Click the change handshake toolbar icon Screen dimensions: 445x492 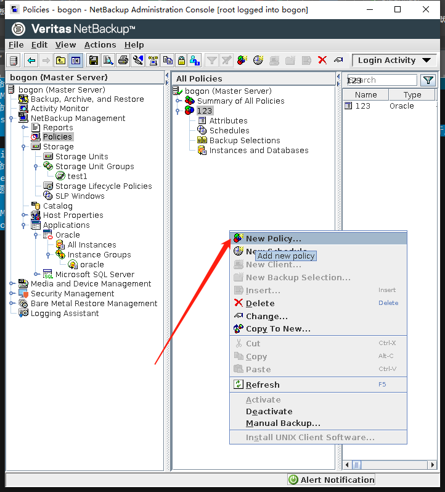(338, 60)
